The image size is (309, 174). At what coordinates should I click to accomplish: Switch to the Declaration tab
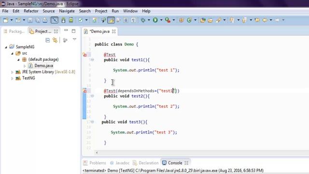click(x=146, y=163)
